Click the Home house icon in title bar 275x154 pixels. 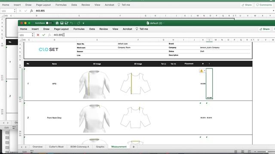(57, 23)
